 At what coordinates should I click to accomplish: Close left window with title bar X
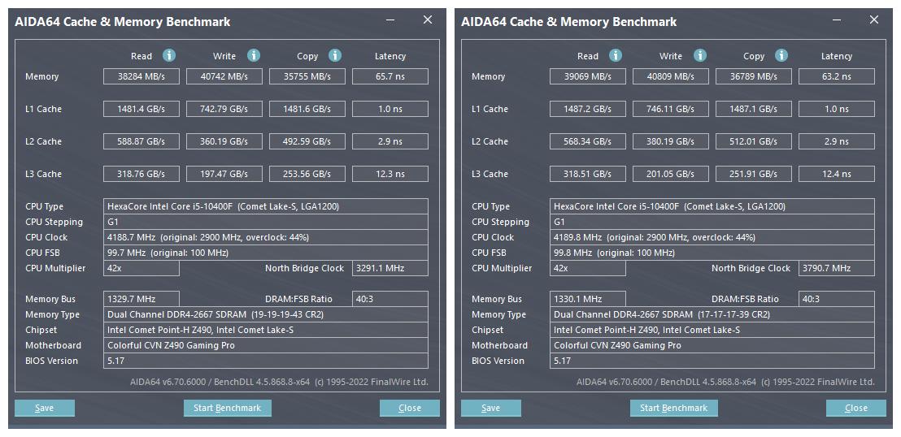[428, 20]
